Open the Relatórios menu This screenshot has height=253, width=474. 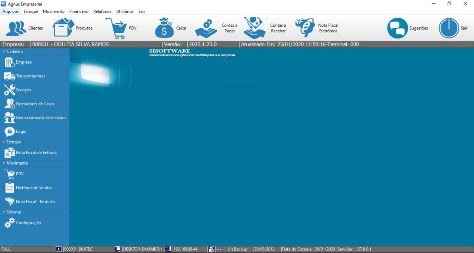click(x=102, y=11)
